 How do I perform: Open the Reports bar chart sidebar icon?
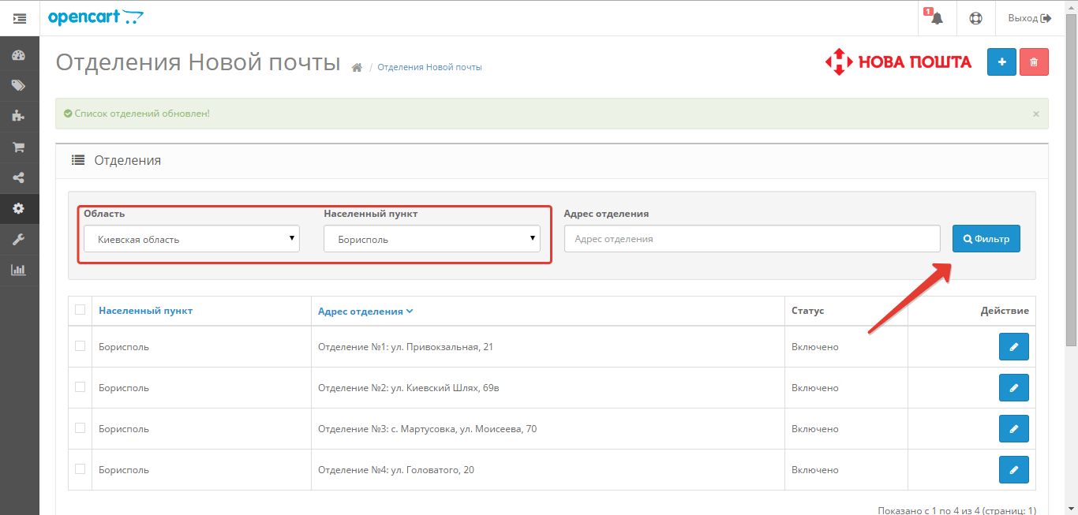(x=19, y=270)
